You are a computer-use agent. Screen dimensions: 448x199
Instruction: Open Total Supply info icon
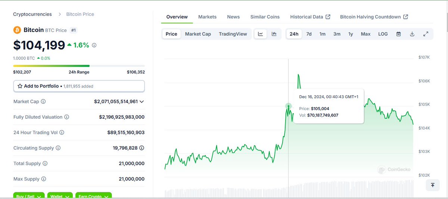coord(45,164)
